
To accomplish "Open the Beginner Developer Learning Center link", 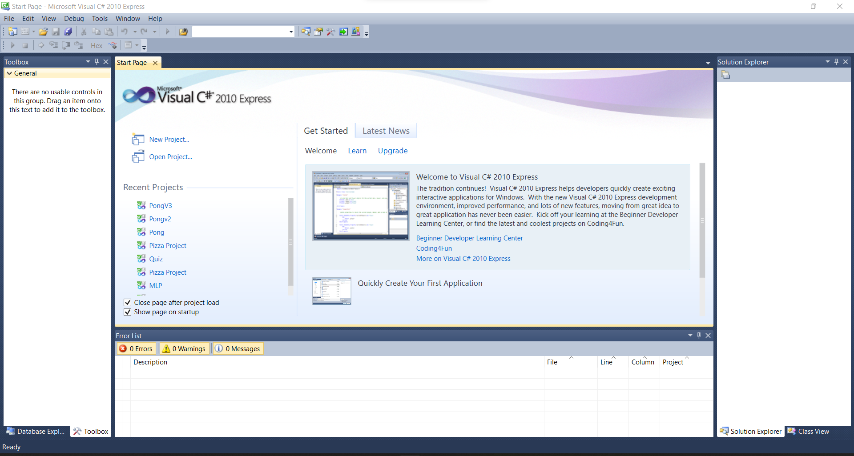I will 469,238.
